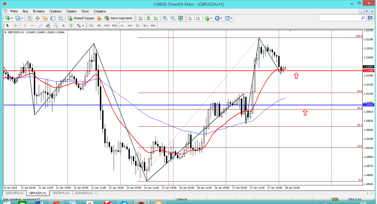Switch to the EURUSDh,H1 chart tab

coord(84,193)
